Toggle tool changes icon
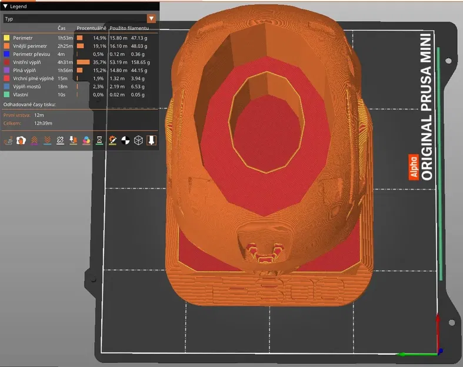The image size is (463, 367). (73, 140)
